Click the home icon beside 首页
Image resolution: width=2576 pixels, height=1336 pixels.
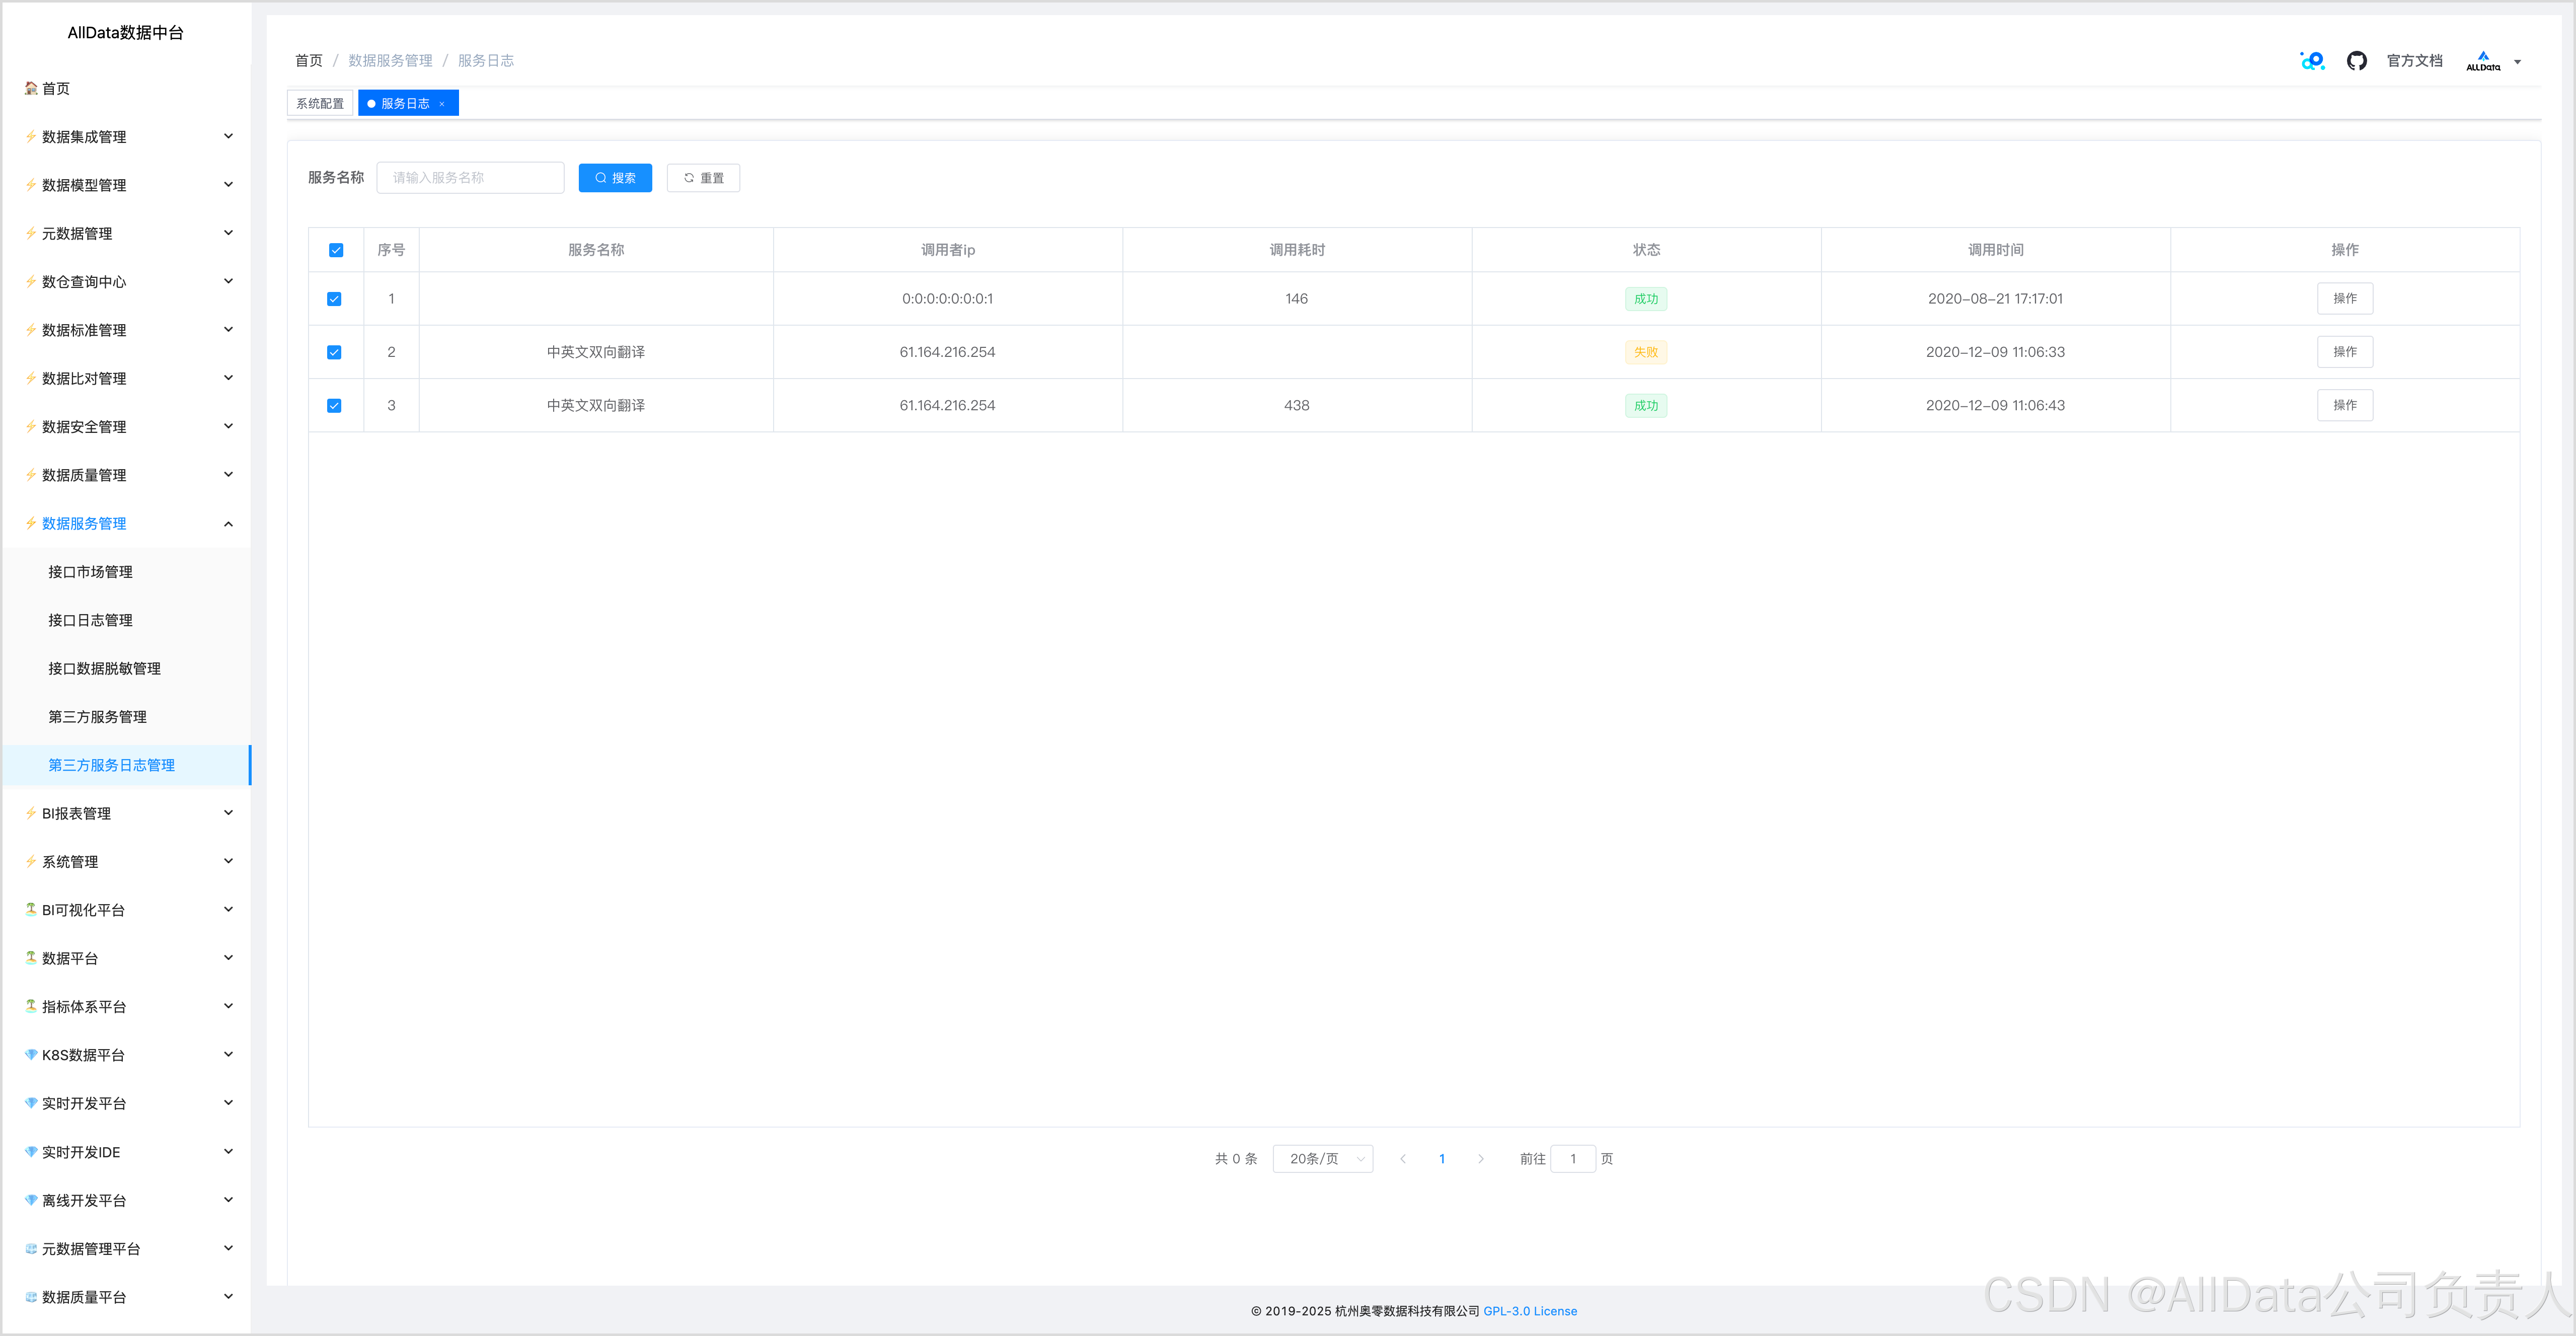pos(31,88)
